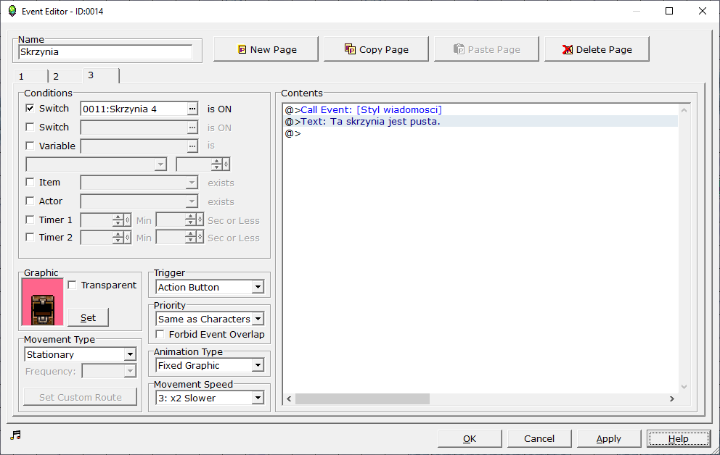The image size is (720, 455).
Task: Switch to event page tab 1
Action: coord(30,77)
